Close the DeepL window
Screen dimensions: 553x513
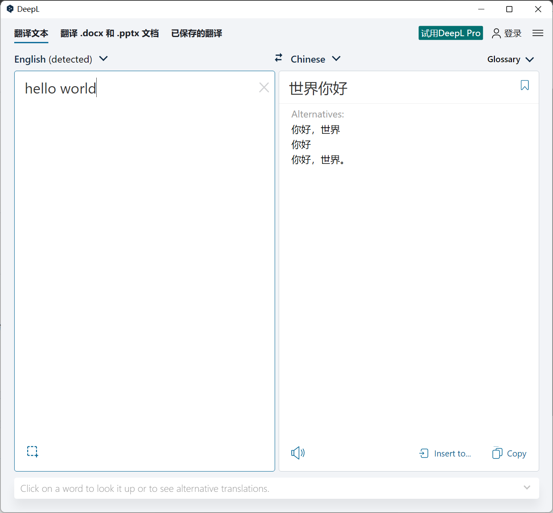point(538,9)
